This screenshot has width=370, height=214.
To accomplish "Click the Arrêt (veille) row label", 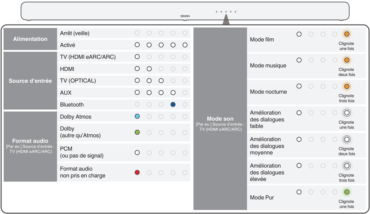I will pyautogui.click(x=75, y=33).
